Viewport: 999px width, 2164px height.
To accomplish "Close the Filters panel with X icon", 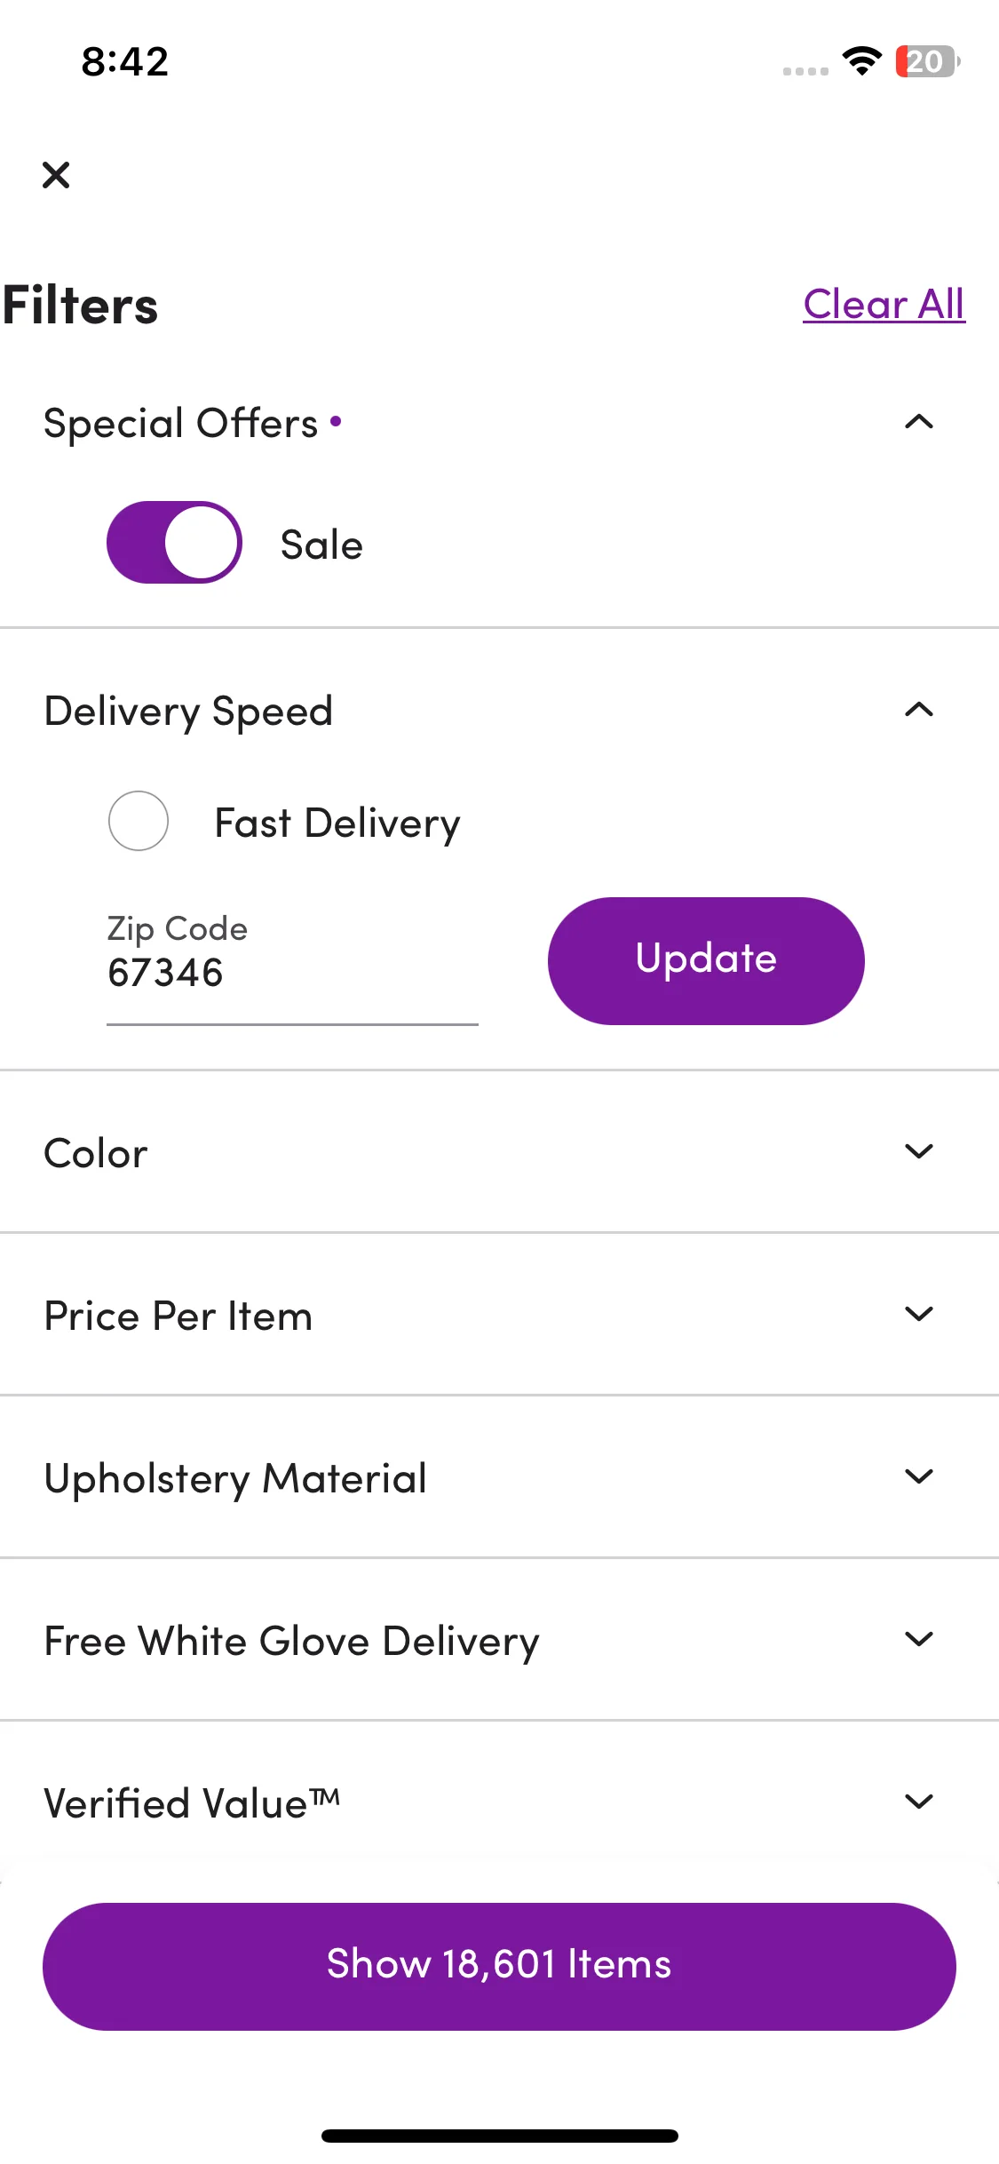I will [56, 175].
